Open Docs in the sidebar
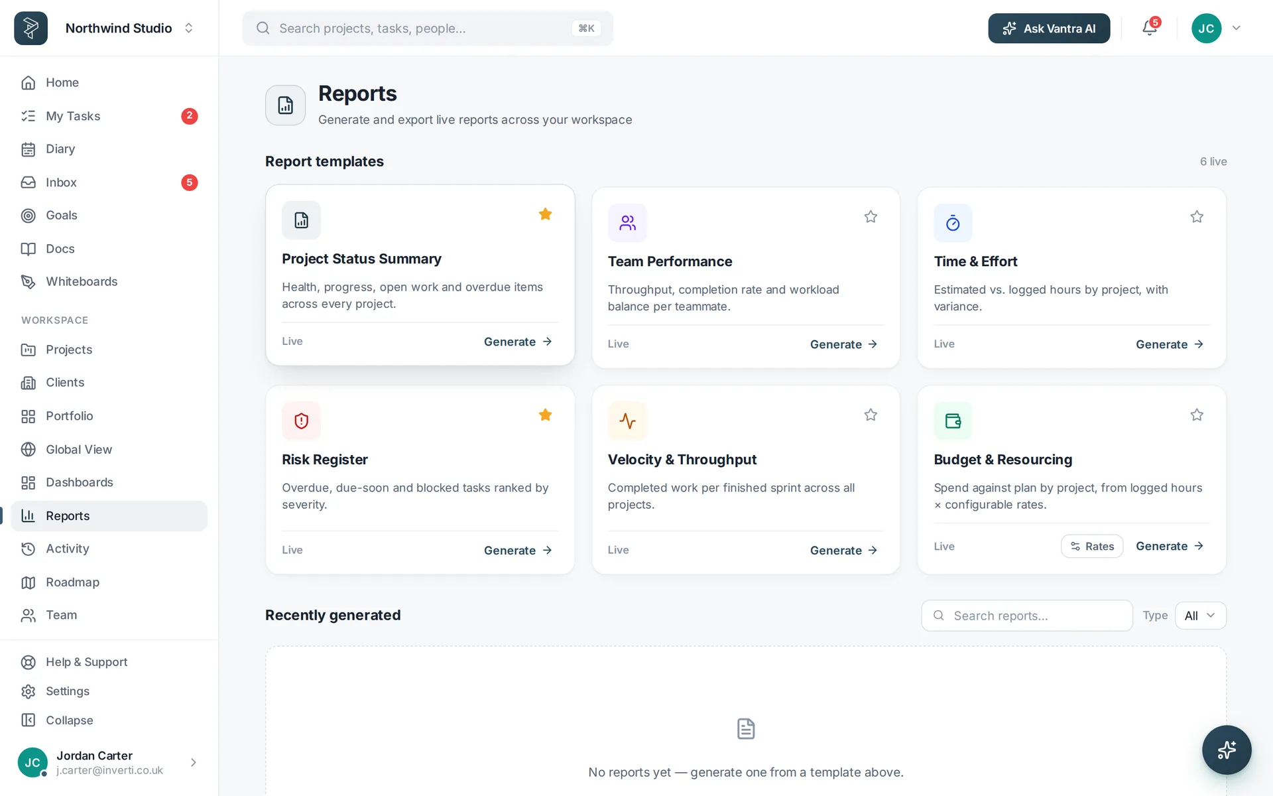 tap(109, 249)
